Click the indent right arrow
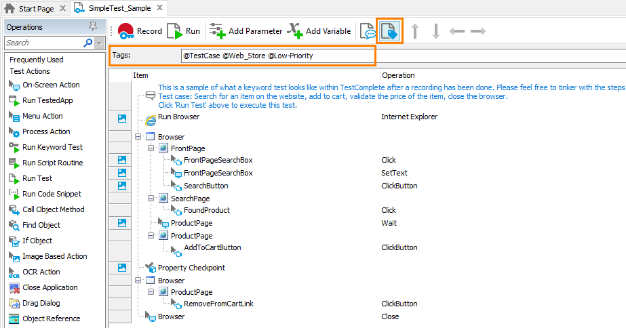Image resolution: width=626 pixels, height=328 pixels. pyautogui.click(x=478, y=32)
